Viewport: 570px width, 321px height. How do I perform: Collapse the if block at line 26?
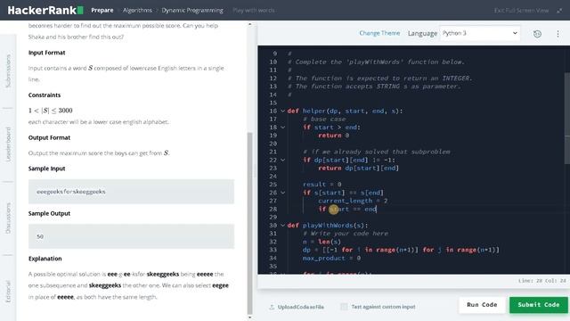(x=282, y=193)
